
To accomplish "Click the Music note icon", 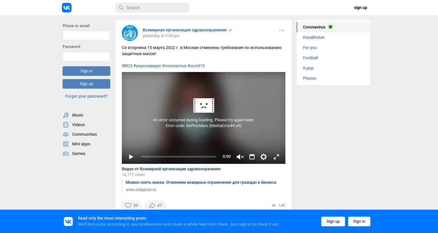I will (x=66, y=115).
